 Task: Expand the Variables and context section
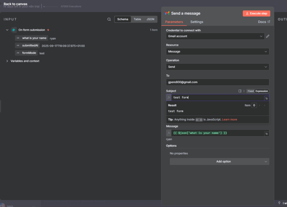tap(7, 61)
